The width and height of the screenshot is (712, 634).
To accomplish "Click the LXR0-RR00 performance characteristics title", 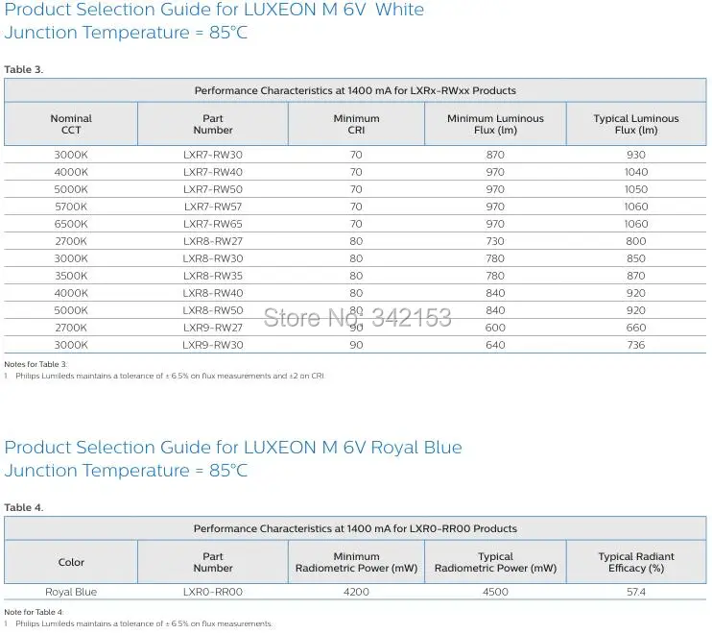I will [355, 528].
